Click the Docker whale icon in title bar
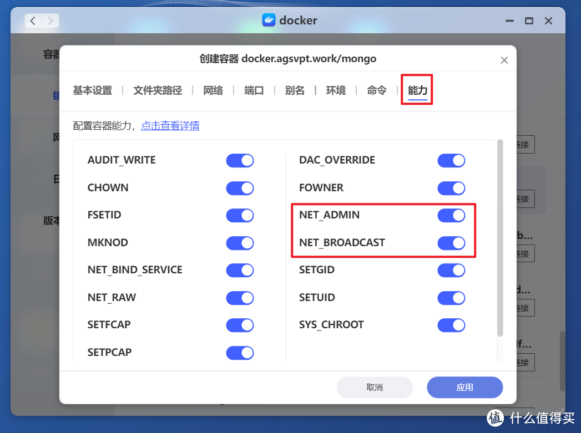The image size is (581, 433). click(x=269, y=20)
